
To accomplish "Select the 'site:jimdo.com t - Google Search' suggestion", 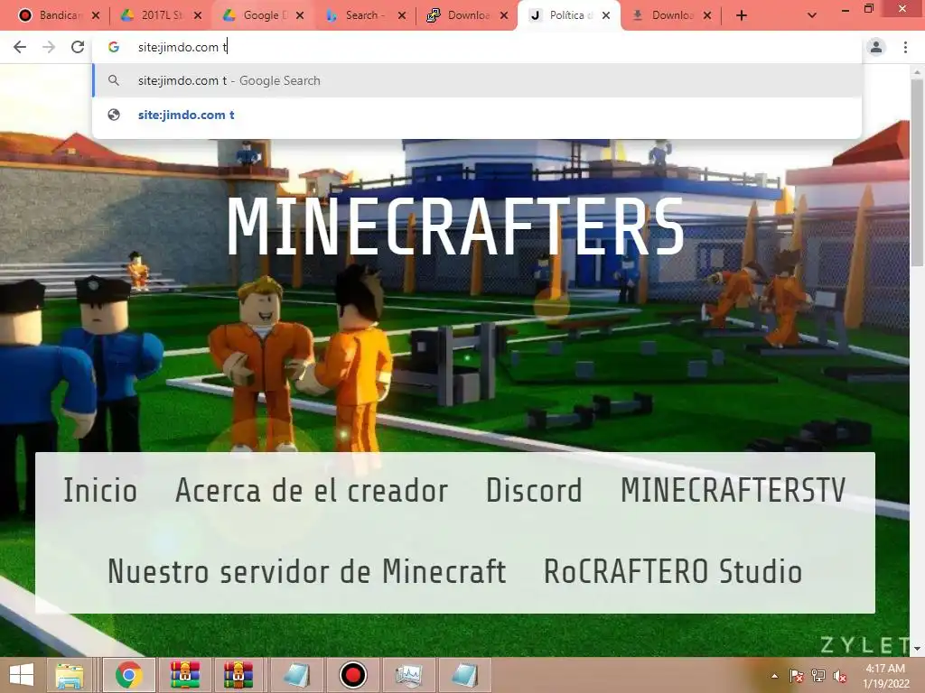I will point(477,80).
